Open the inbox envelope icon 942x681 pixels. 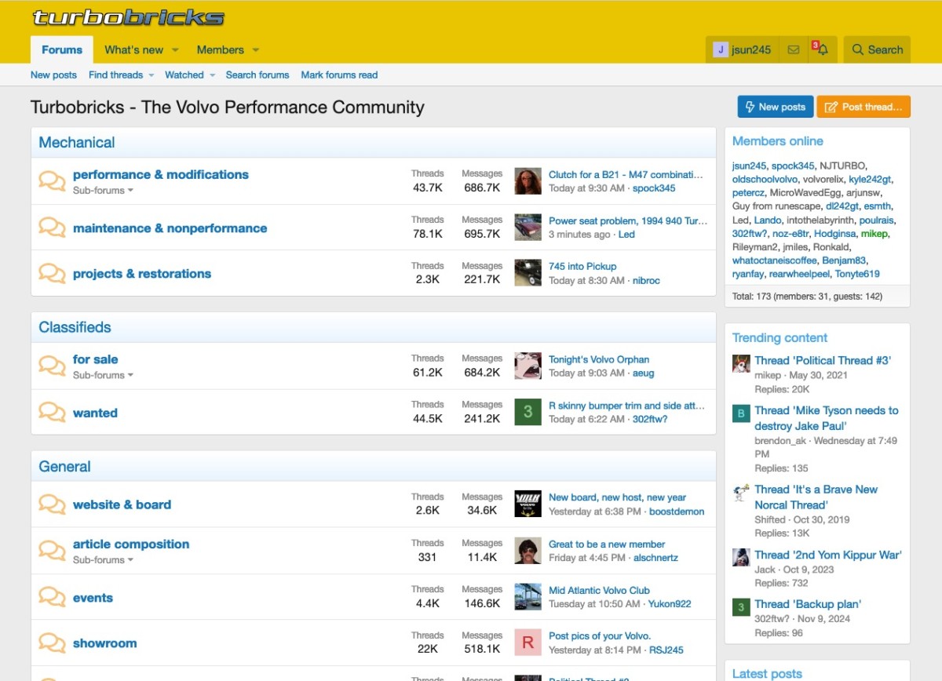click(x=793, y=49)
